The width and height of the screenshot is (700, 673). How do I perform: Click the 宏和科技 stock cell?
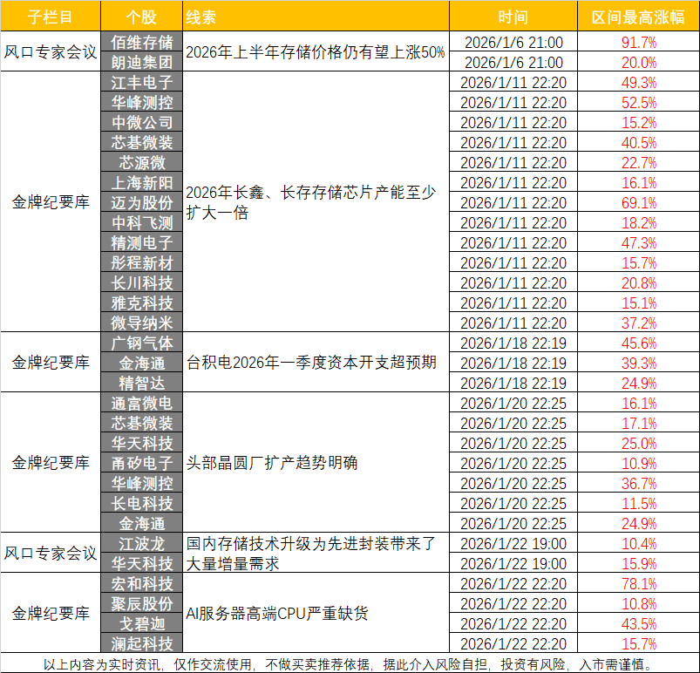[x=142, y=583]
